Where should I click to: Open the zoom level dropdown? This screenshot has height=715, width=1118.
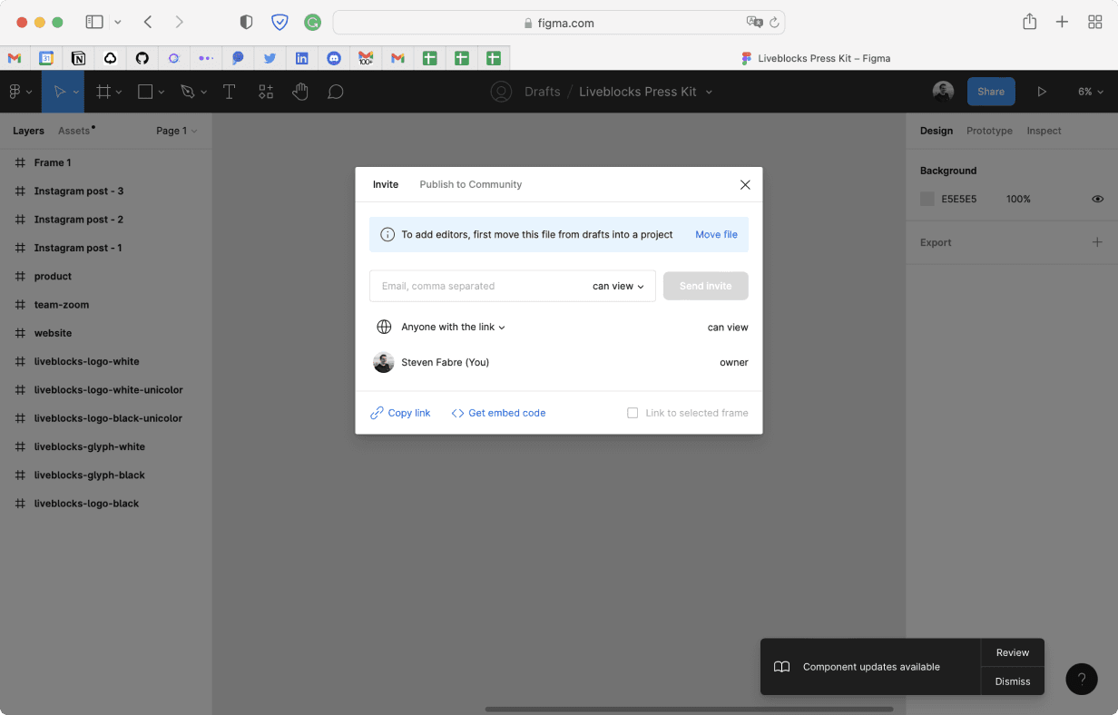point(1091,91)
